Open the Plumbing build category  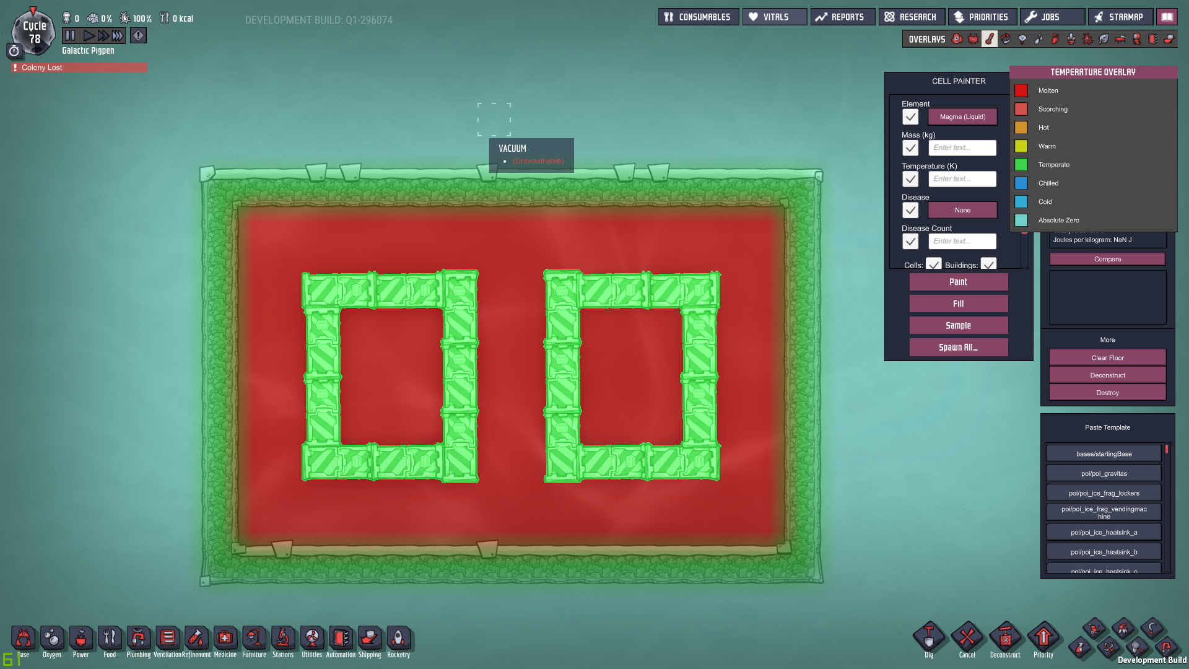pos(138,639)
